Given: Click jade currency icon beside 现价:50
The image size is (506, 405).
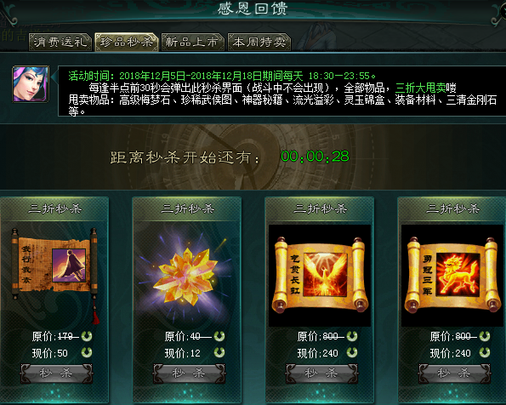Looking at the screenshot, I should [x=87, y=352].
